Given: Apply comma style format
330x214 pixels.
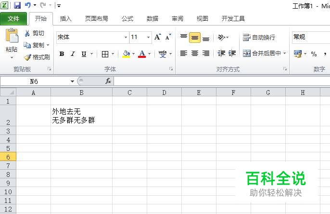Looking at the screenshot, I should tap(325, 54).
